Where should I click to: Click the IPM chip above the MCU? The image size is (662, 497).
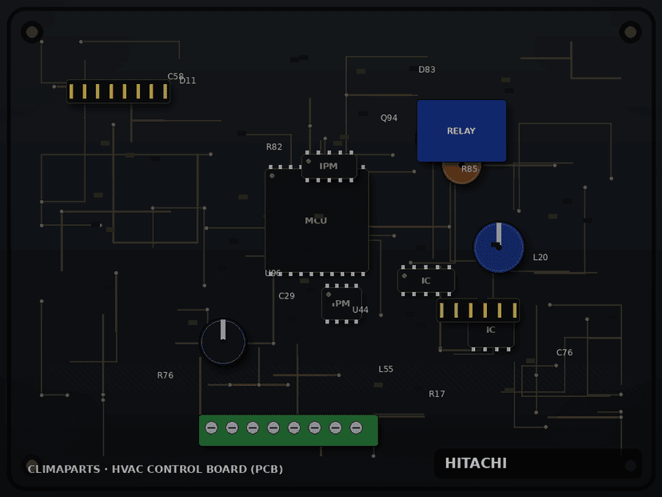pyautogui.click(x=329, y=166)
